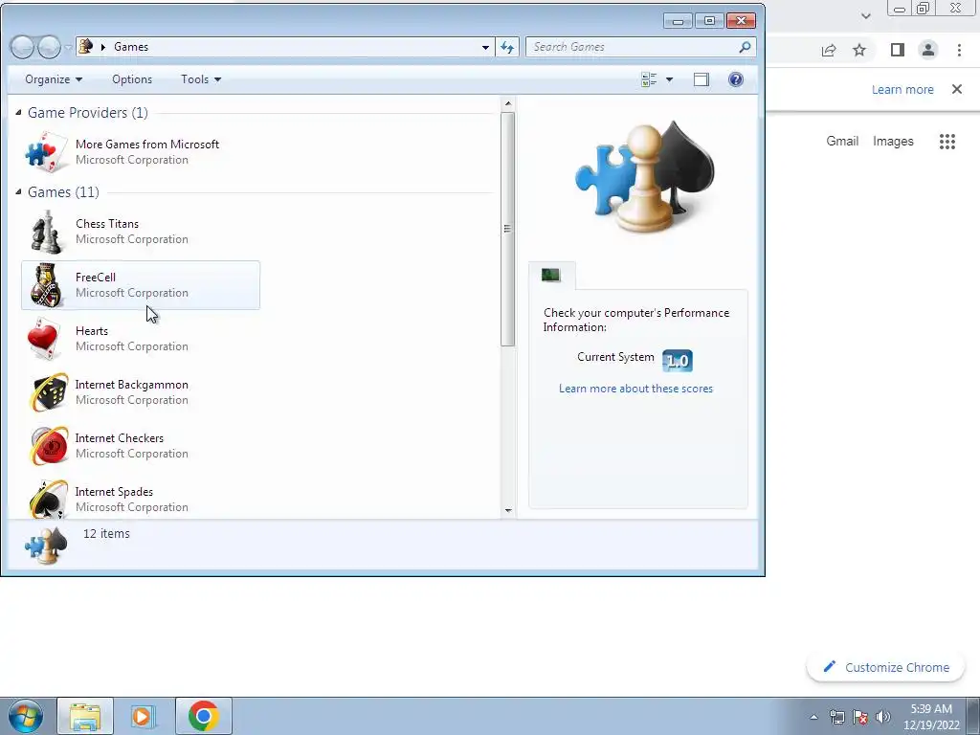980x735 pixels.
Task: Open the Windows Start button
Action: (26, 716)
